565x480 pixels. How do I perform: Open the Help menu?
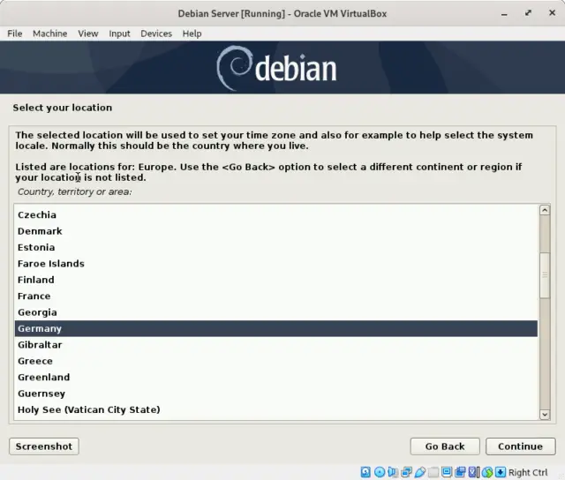point(192,34)
